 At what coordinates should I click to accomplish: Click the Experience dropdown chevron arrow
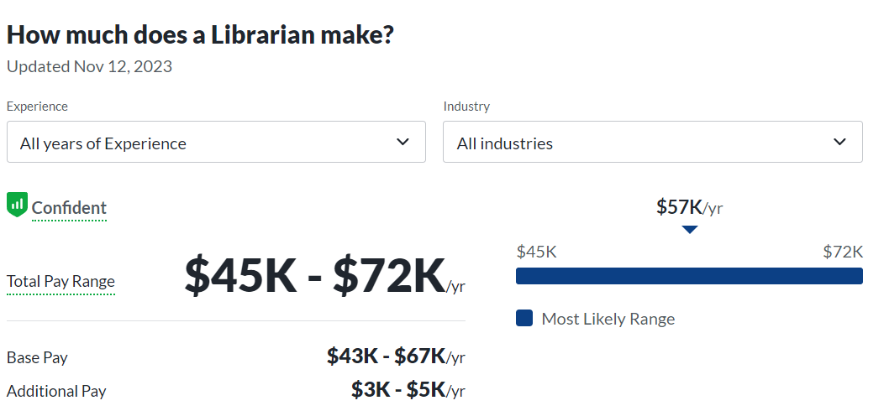(403, 142)
